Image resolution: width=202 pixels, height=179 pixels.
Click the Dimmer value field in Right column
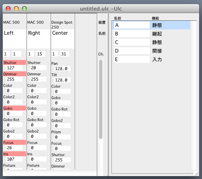(38, 79)
